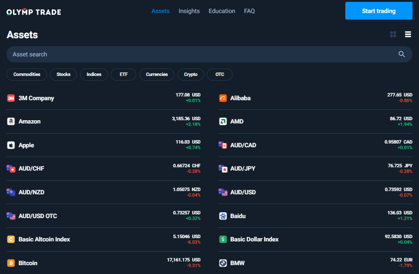Click the AUD/USD flag pair icon
The width and height of the screenshot is (419, 274).
tap(223, 192)
